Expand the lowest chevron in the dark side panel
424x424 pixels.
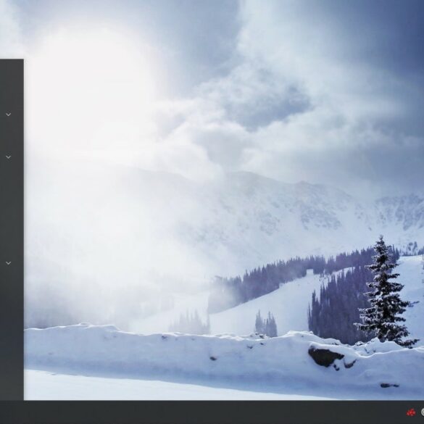pyautogui.click(x=9, y=263)
